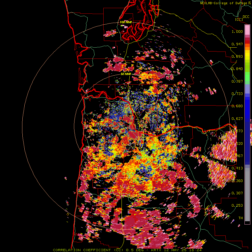The height and width of the screenshot is (252, 252).
Task: Click the bright green segment of the color bar
Action: point(247,76)
